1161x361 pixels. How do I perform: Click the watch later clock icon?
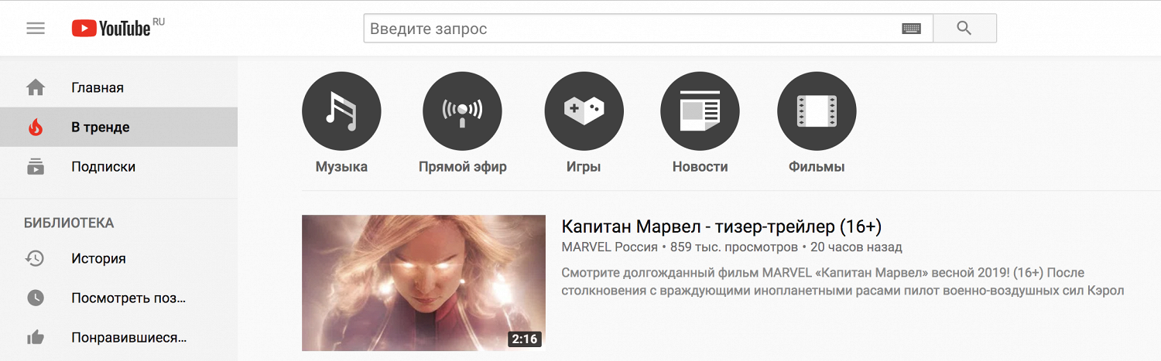pyautogui.click(x=36, y=298)
